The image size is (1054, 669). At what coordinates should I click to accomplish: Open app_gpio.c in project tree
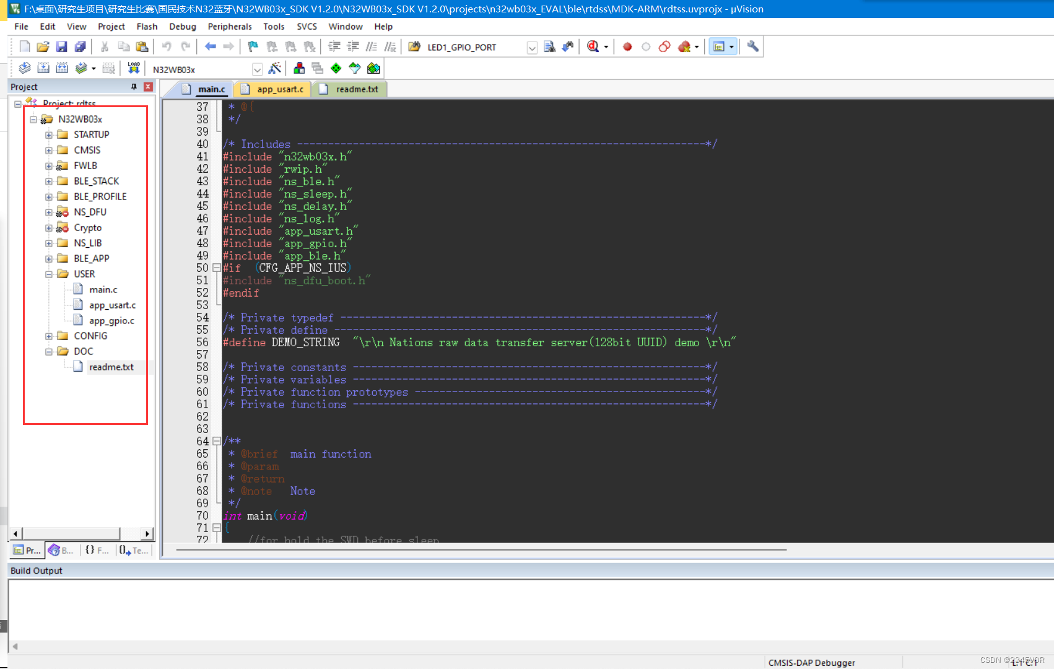click(111, 321)
